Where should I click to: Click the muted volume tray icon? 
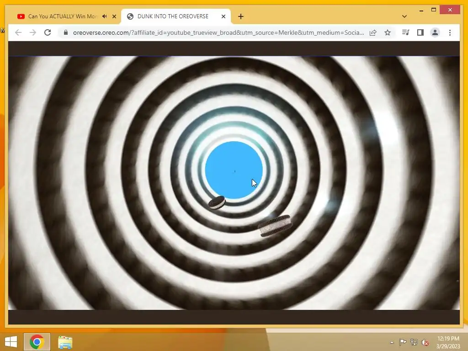point(425,342)
